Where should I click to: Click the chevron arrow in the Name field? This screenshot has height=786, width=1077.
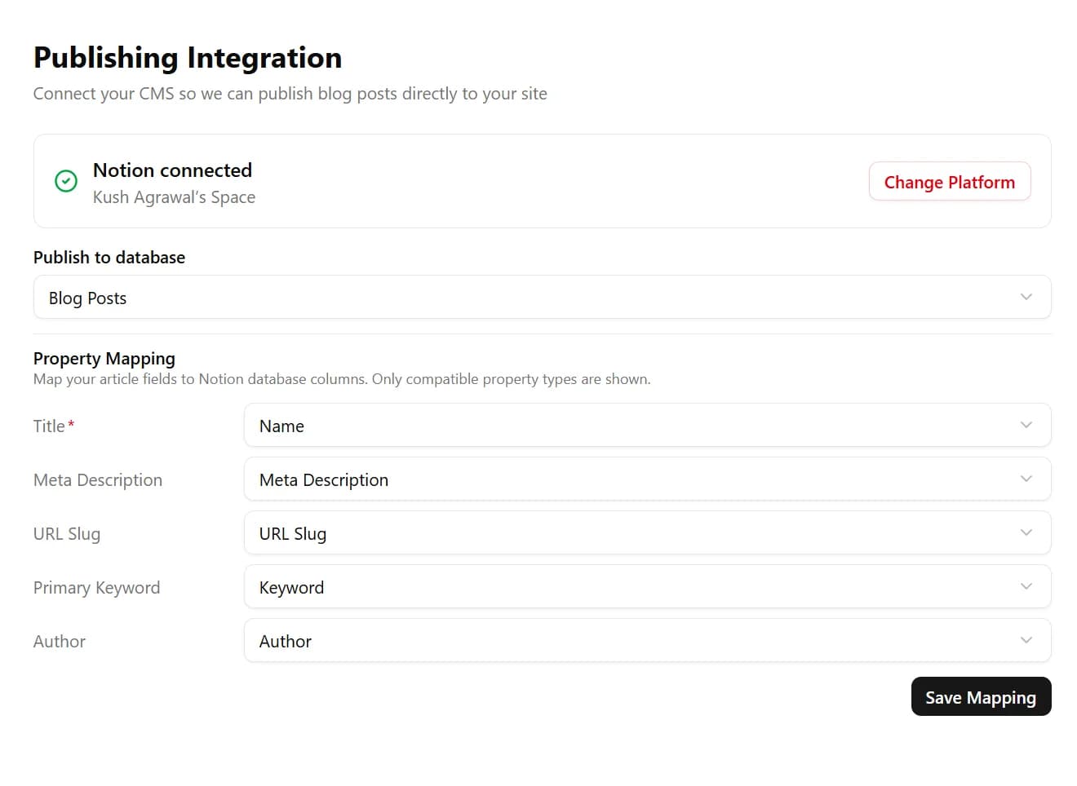[x=1026, y=425]
